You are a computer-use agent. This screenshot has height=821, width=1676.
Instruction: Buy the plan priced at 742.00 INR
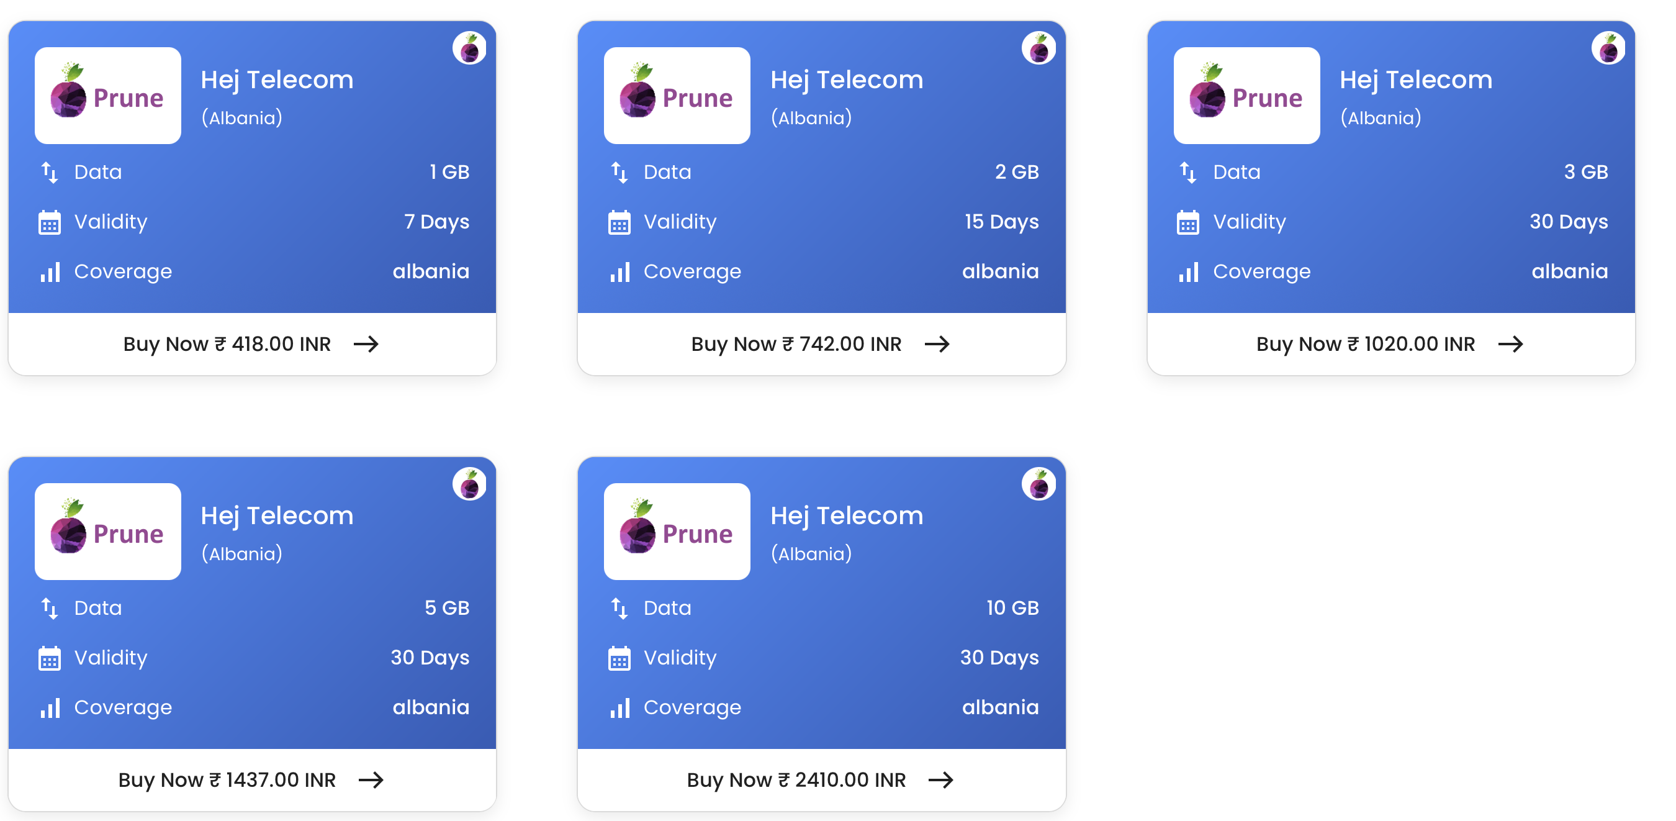click(x=821, y=344)
